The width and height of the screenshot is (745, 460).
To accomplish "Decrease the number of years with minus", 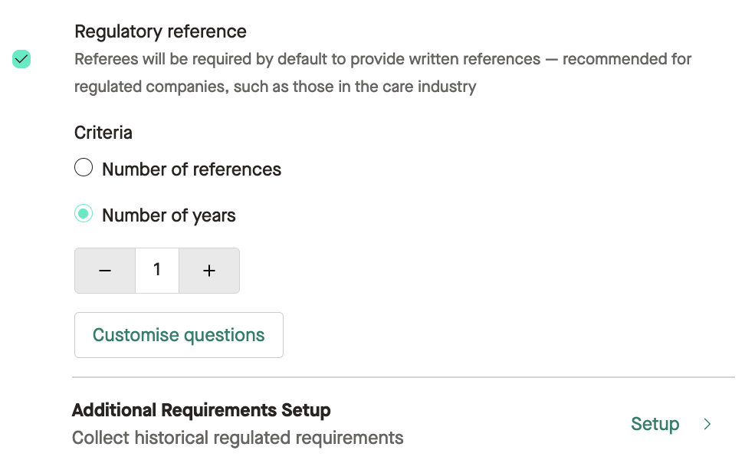I will pos(105,271).
